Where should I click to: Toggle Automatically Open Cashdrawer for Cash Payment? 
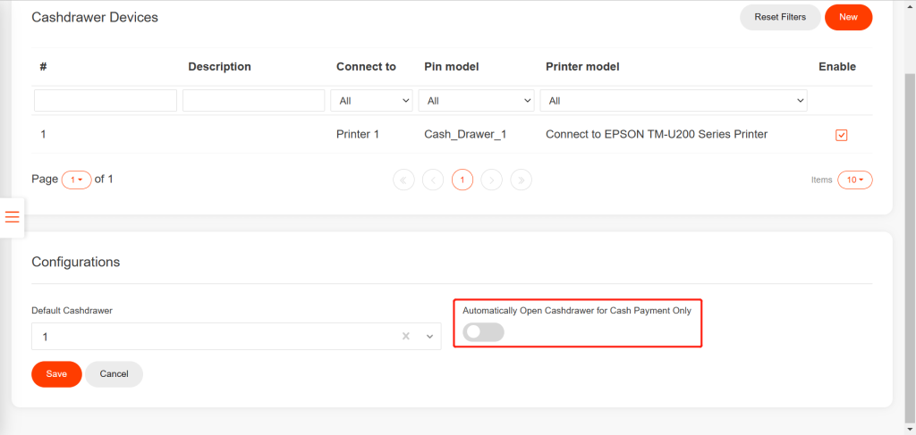pos(484,332)
